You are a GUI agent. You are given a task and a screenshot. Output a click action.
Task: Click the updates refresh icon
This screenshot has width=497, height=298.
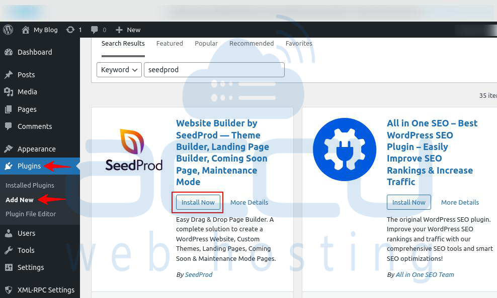70,30
